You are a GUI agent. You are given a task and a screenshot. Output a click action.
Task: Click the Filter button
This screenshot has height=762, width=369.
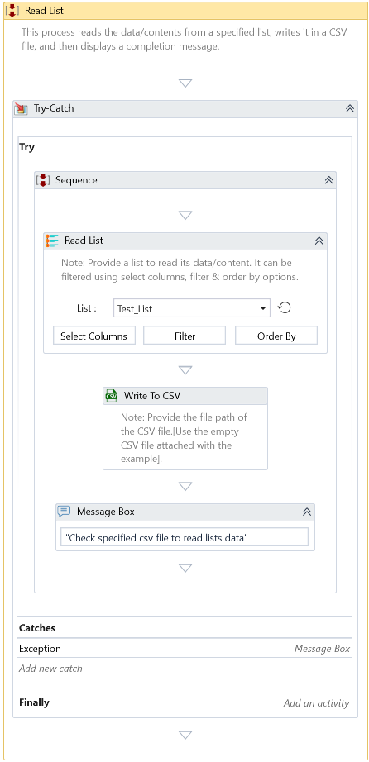(184, 336)
